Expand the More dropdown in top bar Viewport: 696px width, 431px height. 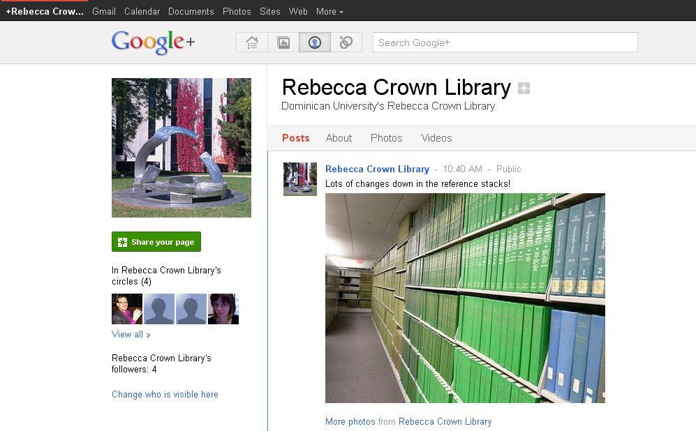[x=330, y=12]
